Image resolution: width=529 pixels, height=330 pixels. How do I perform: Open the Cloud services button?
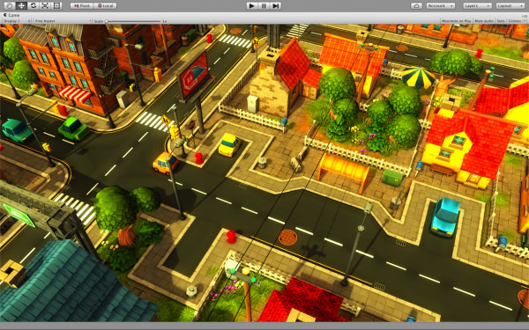point(416,6)
